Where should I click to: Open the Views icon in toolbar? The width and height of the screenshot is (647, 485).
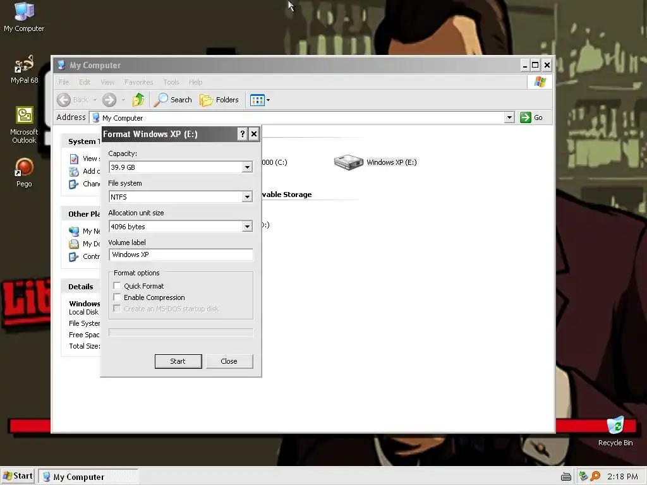coord(257,100)
